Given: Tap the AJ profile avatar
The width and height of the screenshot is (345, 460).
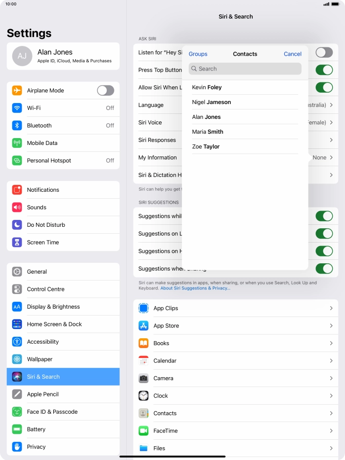Looking at the screenshot, I should (x=22, y=56).
